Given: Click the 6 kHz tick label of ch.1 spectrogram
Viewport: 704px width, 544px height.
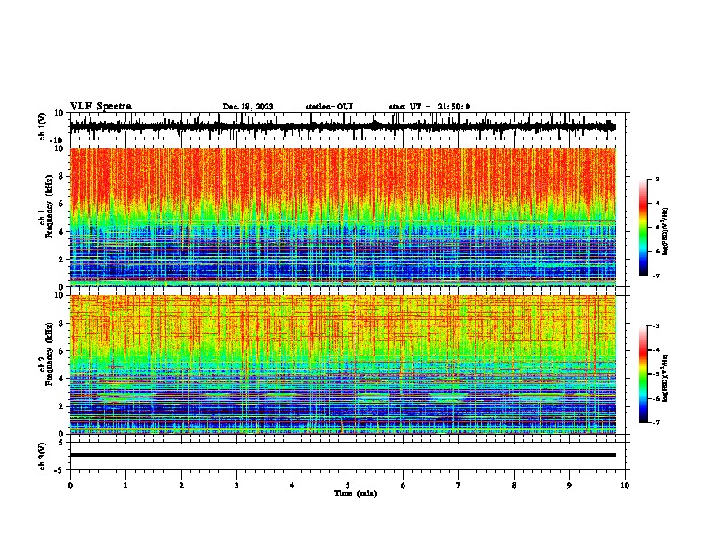Looking at the screenshot, I should pos(61,204).
